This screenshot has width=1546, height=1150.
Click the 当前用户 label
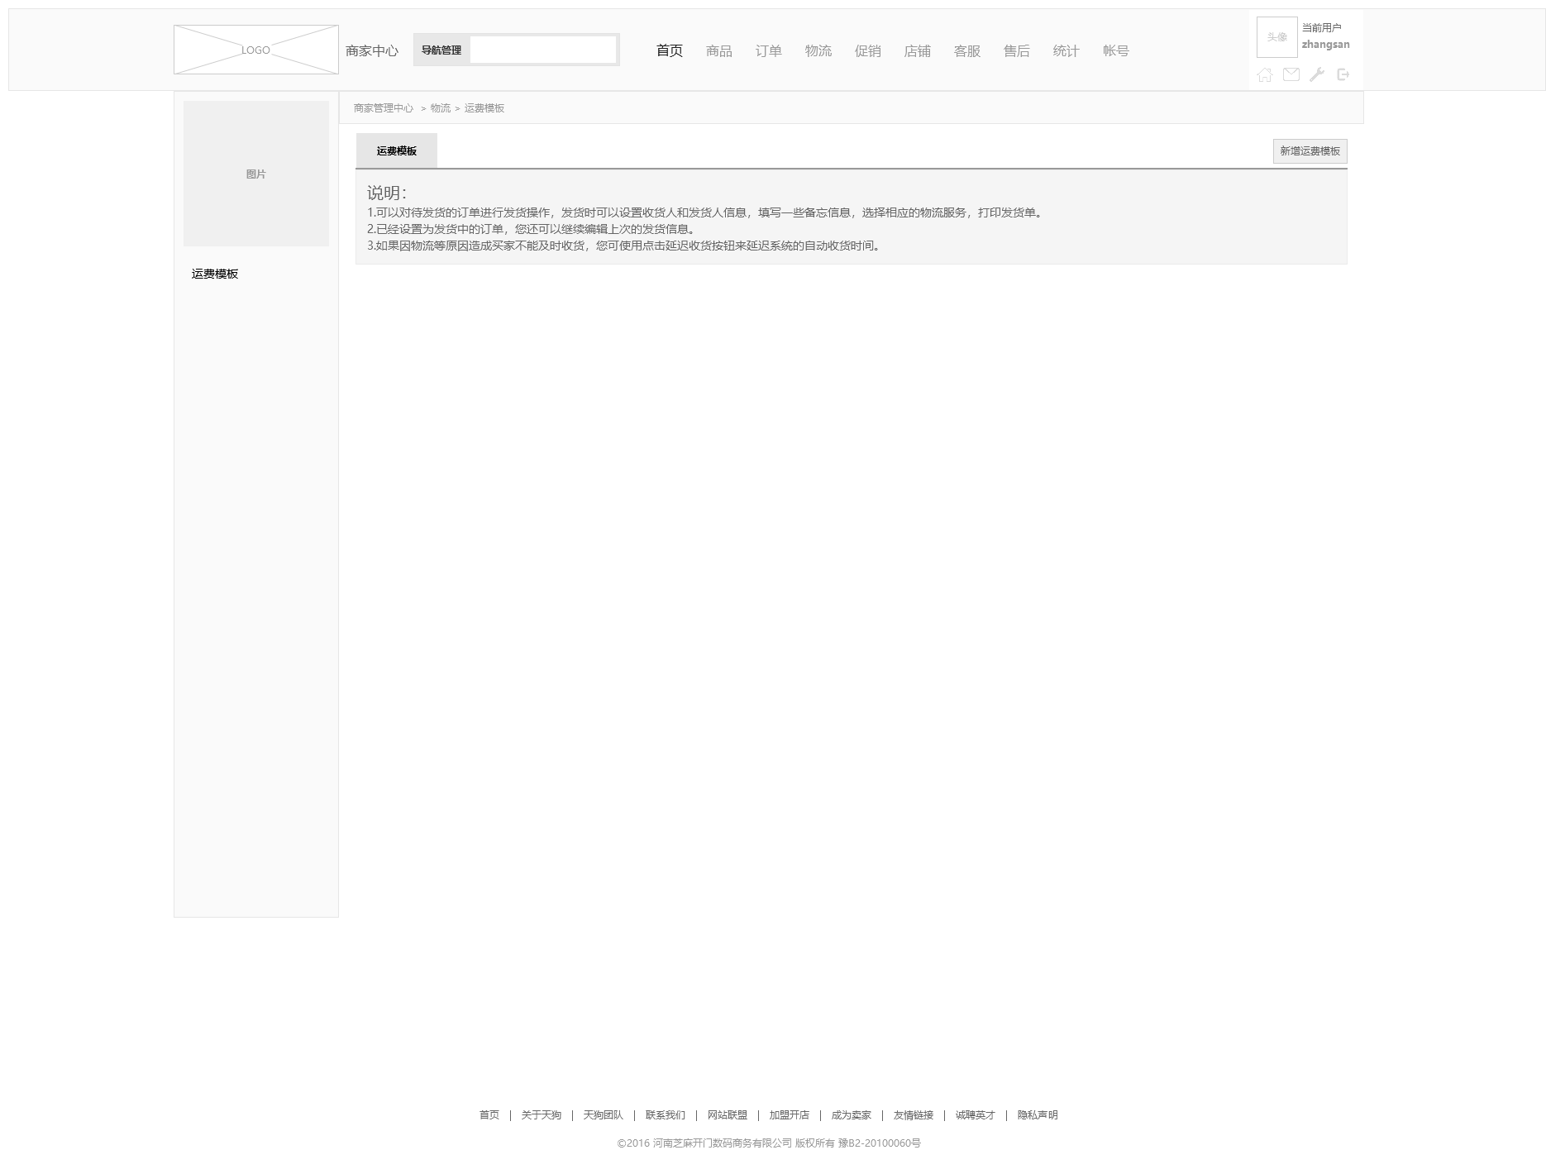(1322, 27)
